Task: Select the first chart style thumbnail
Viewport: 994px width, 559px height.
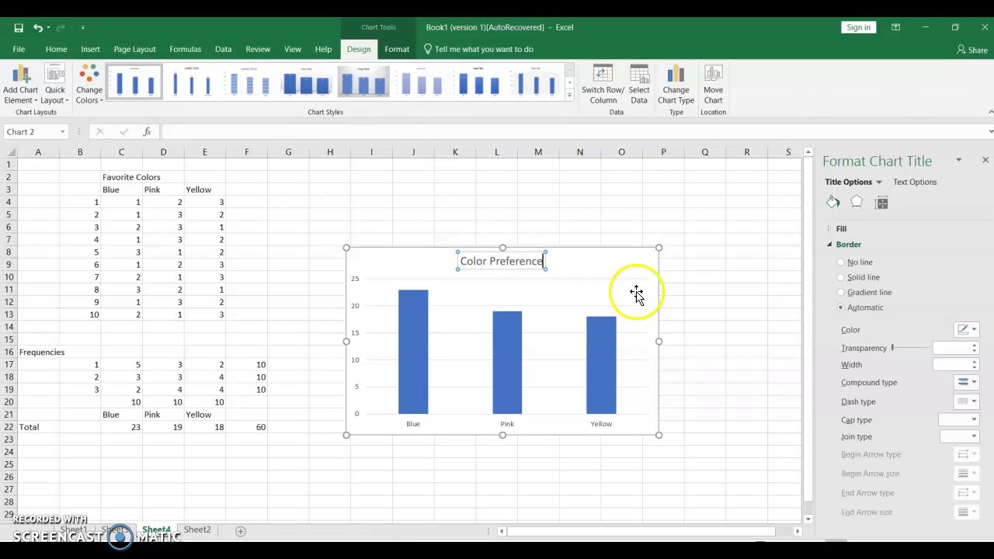Action: point(134,82)
